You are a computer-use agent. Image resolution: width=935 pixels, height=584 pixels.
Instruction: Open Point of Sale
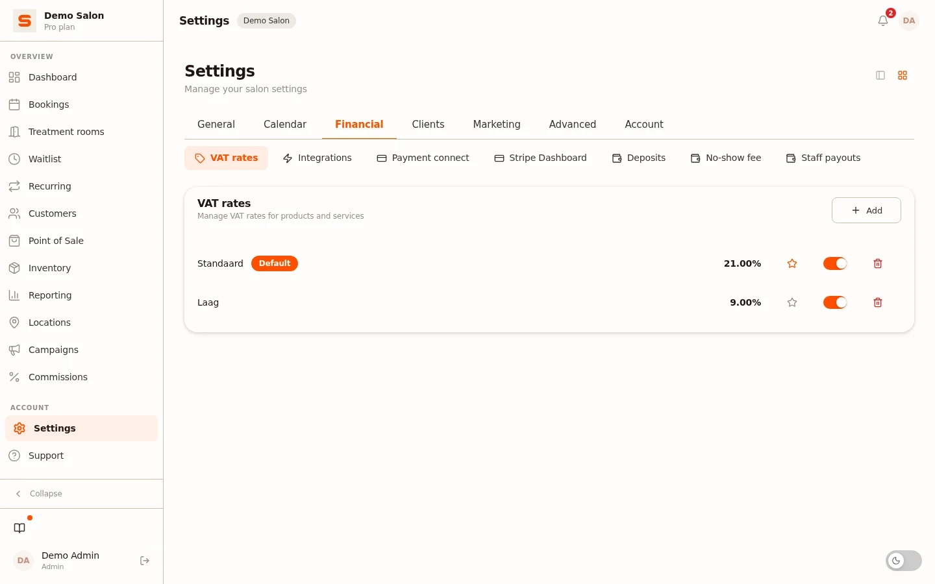point(81,241)
